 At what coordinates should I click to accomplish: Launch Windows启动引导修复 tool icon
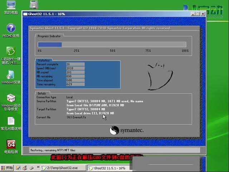pyautogui.click(x=11, y=102)
